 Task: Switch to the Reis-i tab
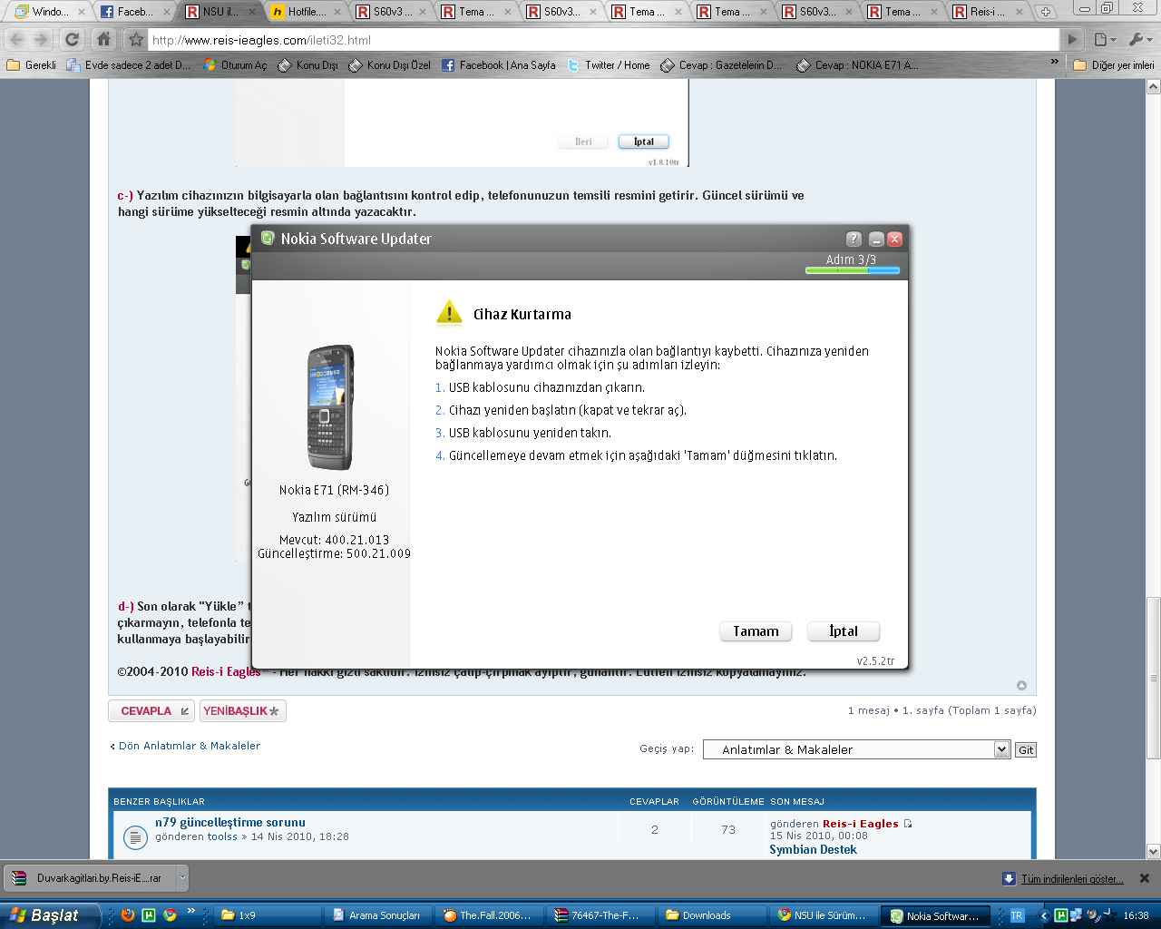(x=987, y=12)
